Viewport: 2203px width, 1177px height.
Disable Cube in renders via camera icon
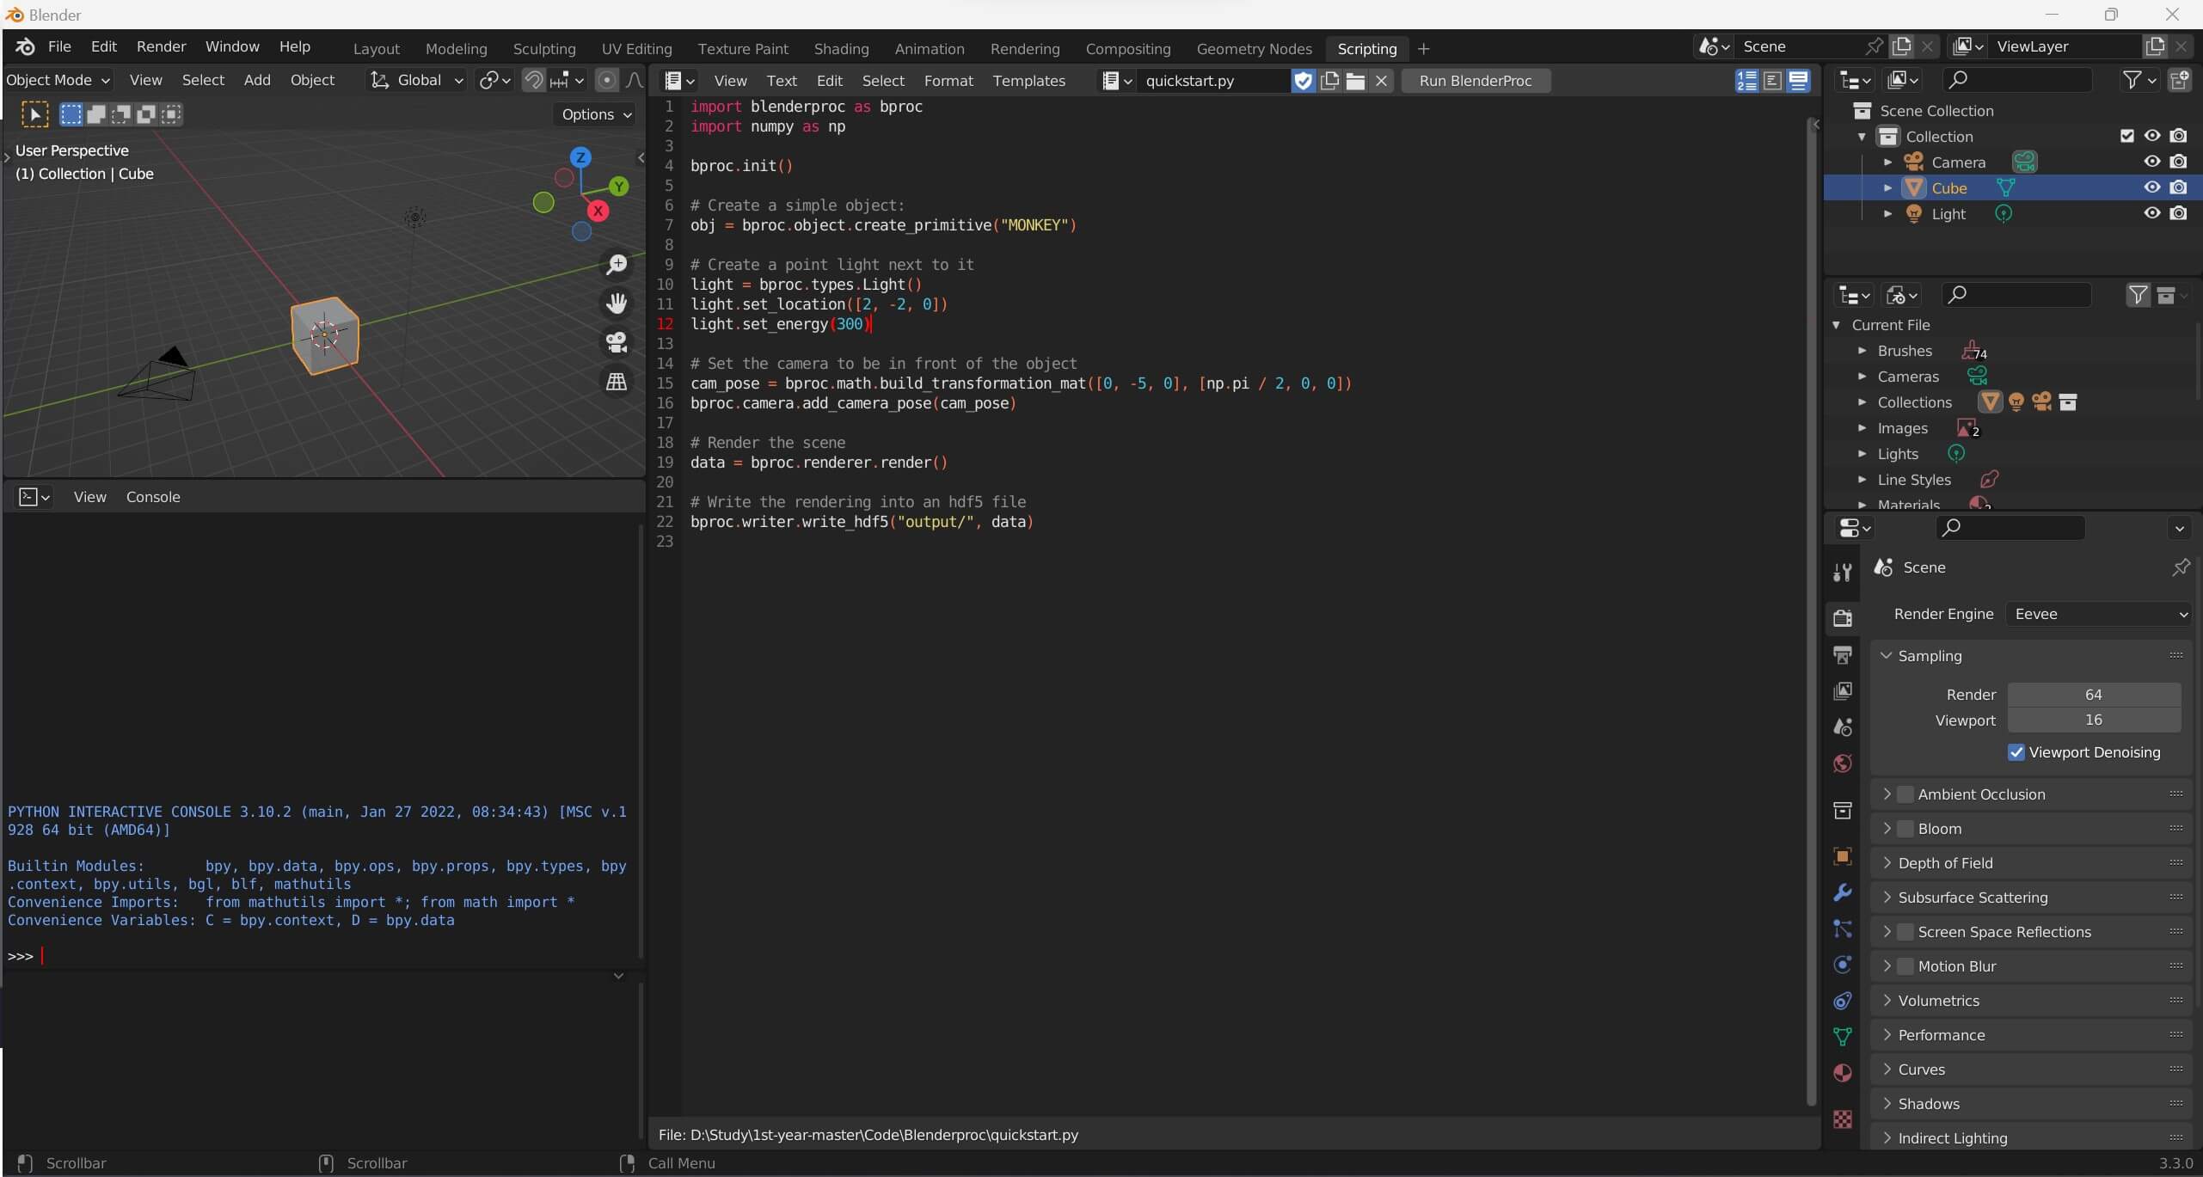(2178, 187)
